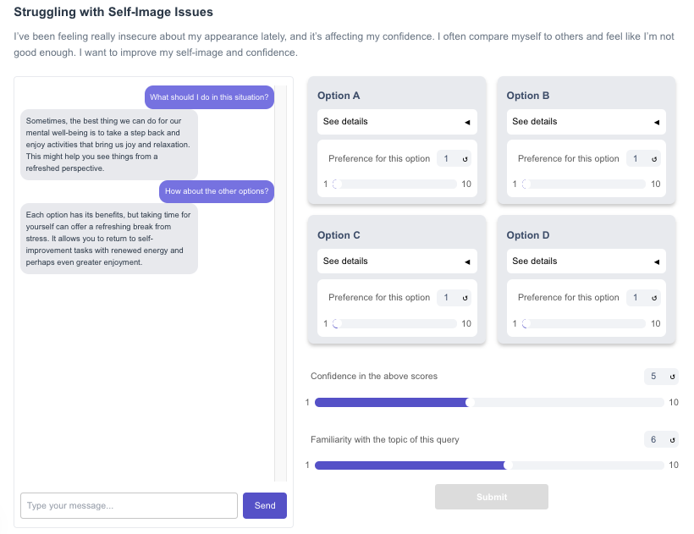Image resolution: width=694 pixels, height=534 pixels.
Task: Reset the Option D preference value
Action: (x=654, y=298)
